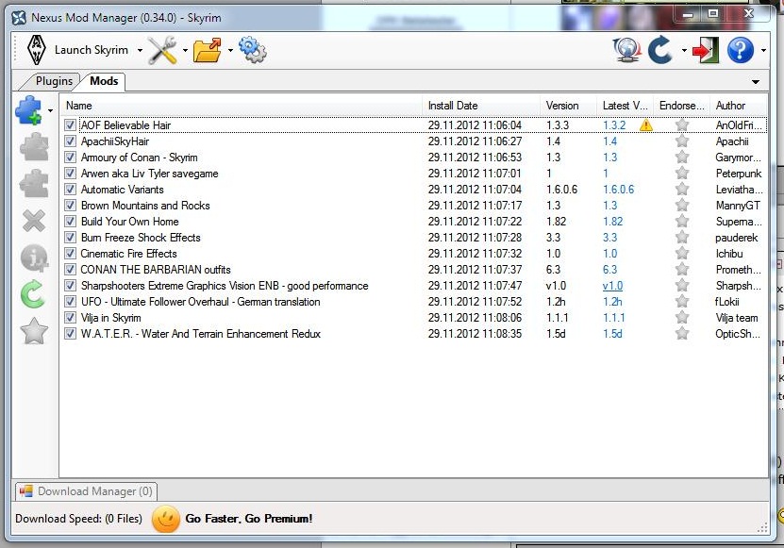784x548 pixels.
Task: Sort mods by Install Date column header
Action: [453, 106]
